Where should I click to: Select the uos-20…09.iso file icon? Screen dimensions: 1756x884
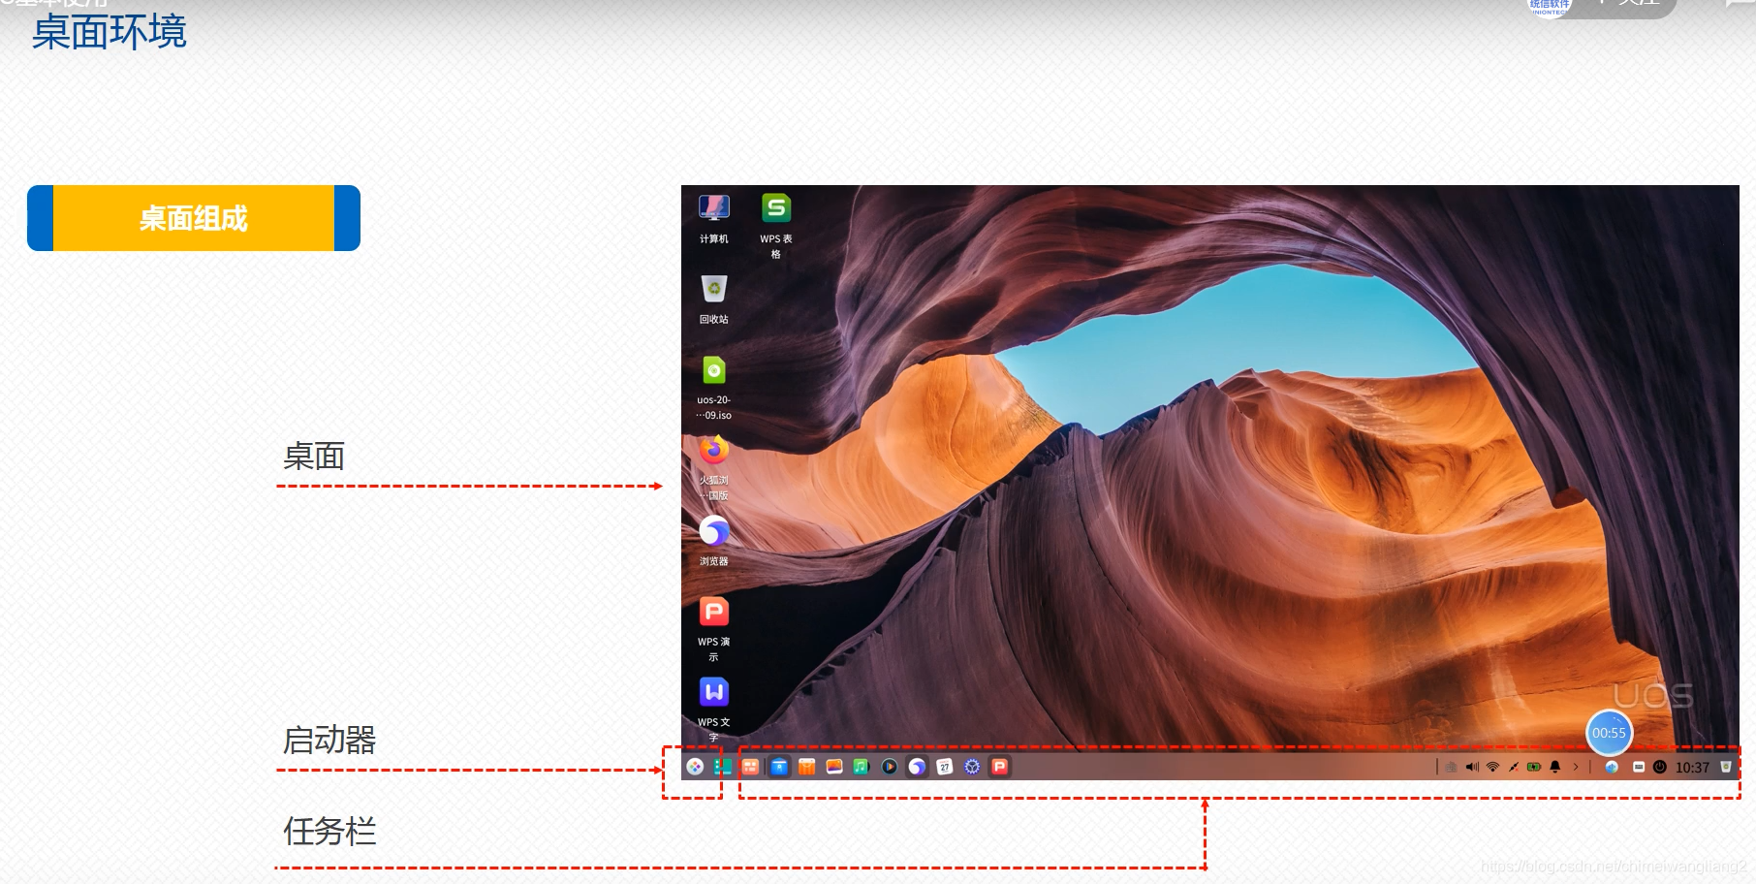pos(714,370)
